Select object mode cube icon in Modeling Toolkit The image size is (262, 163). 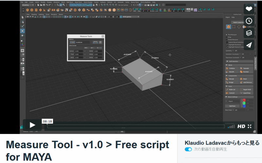tap(228, 27)
